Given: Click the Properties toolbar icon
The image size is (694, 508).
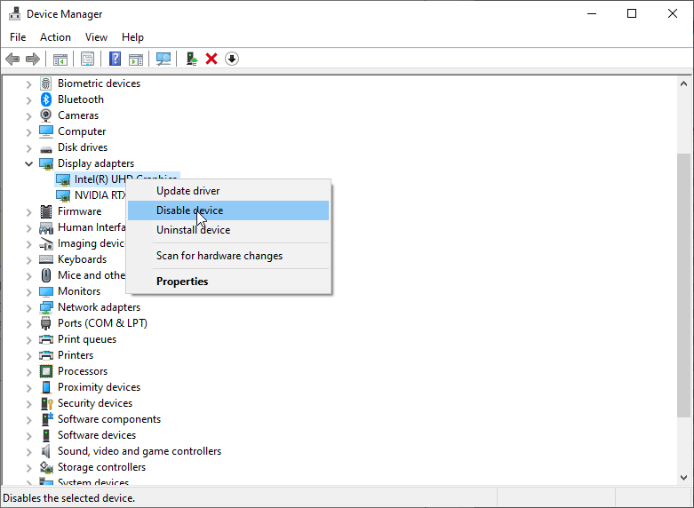Looking at the screenshot, I should click(x=87, y=59).
